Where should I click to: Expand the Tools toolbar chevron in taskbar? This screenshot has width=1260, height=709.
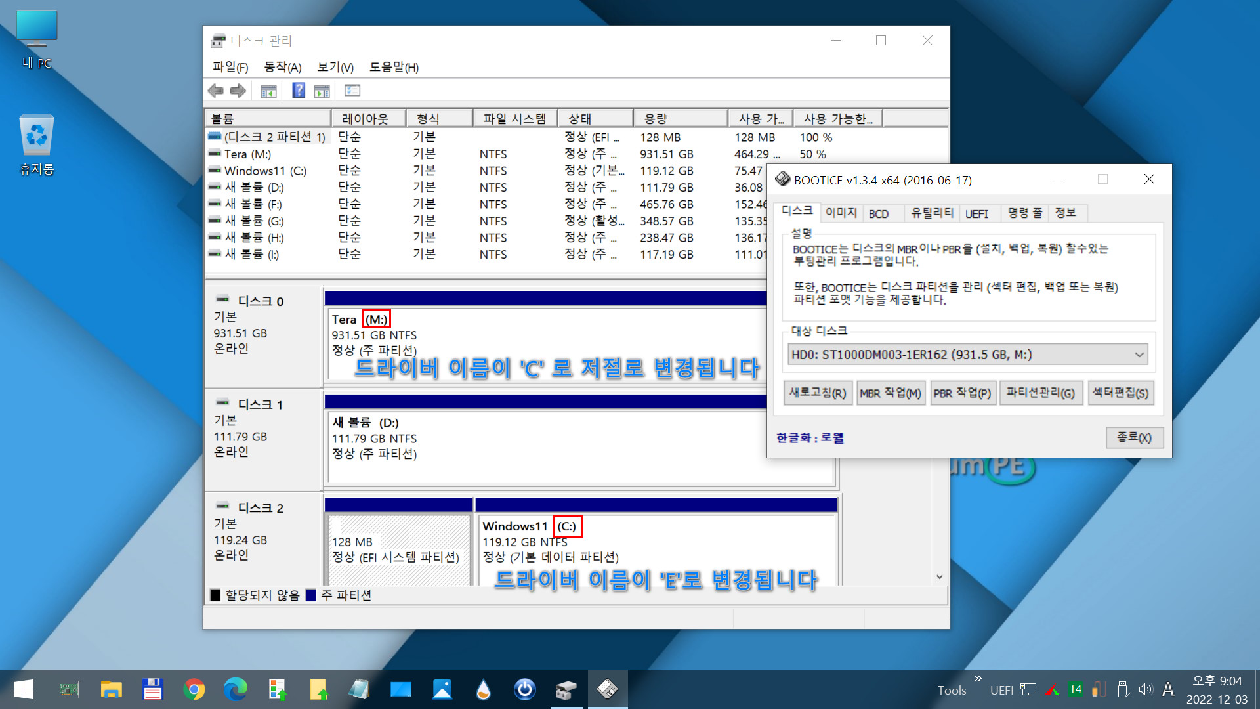point(978,678)
